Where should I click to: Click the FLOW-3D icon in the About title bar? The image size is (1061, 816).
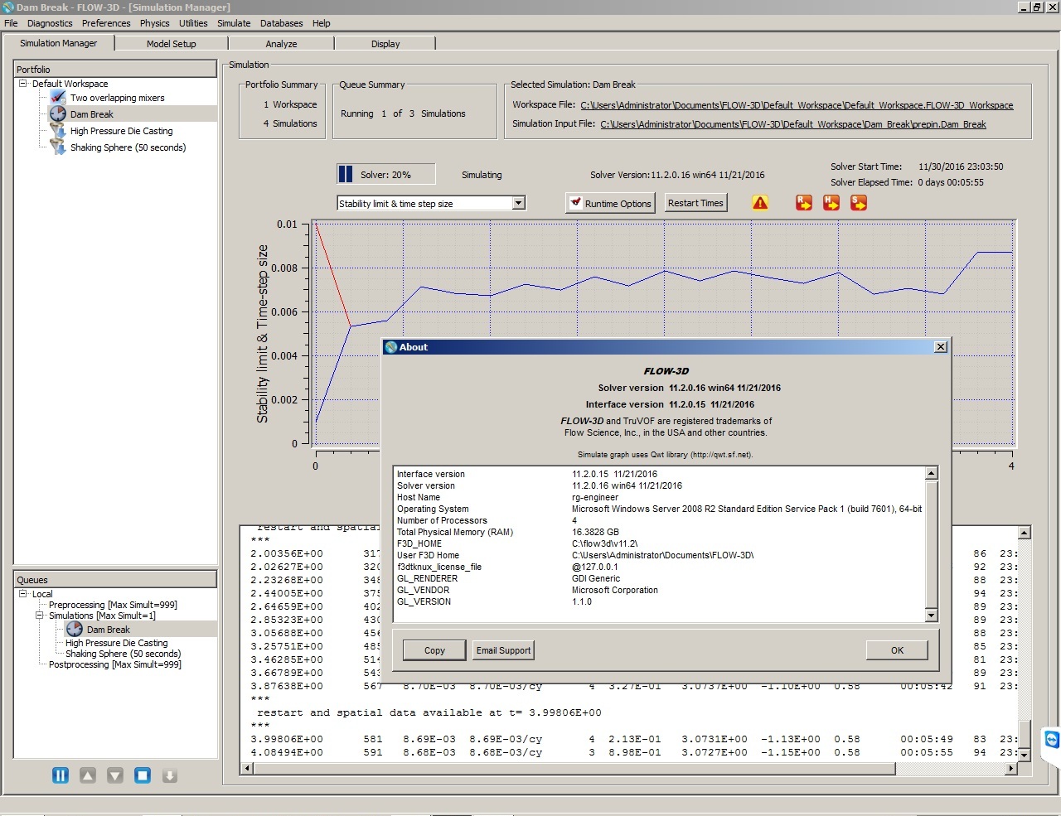click(391, 347)
